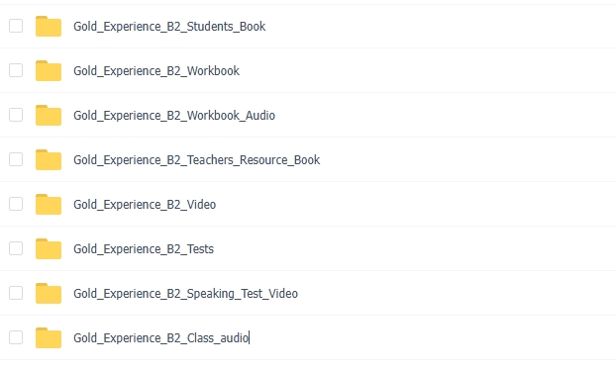Image resolution: width=616 pixels, height=372 pixels.
Task: Tick the Teachers_Resource_Book row checkbox
Action: (x=16, y=159)
